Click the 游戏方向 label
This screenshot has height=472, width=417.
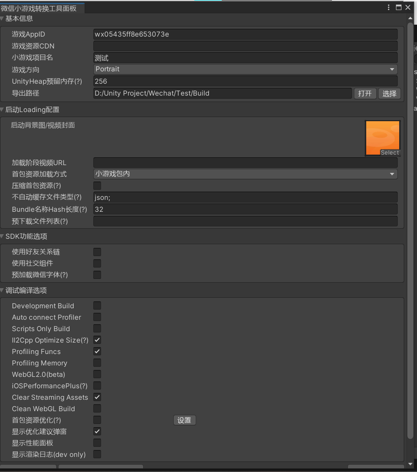26,70
